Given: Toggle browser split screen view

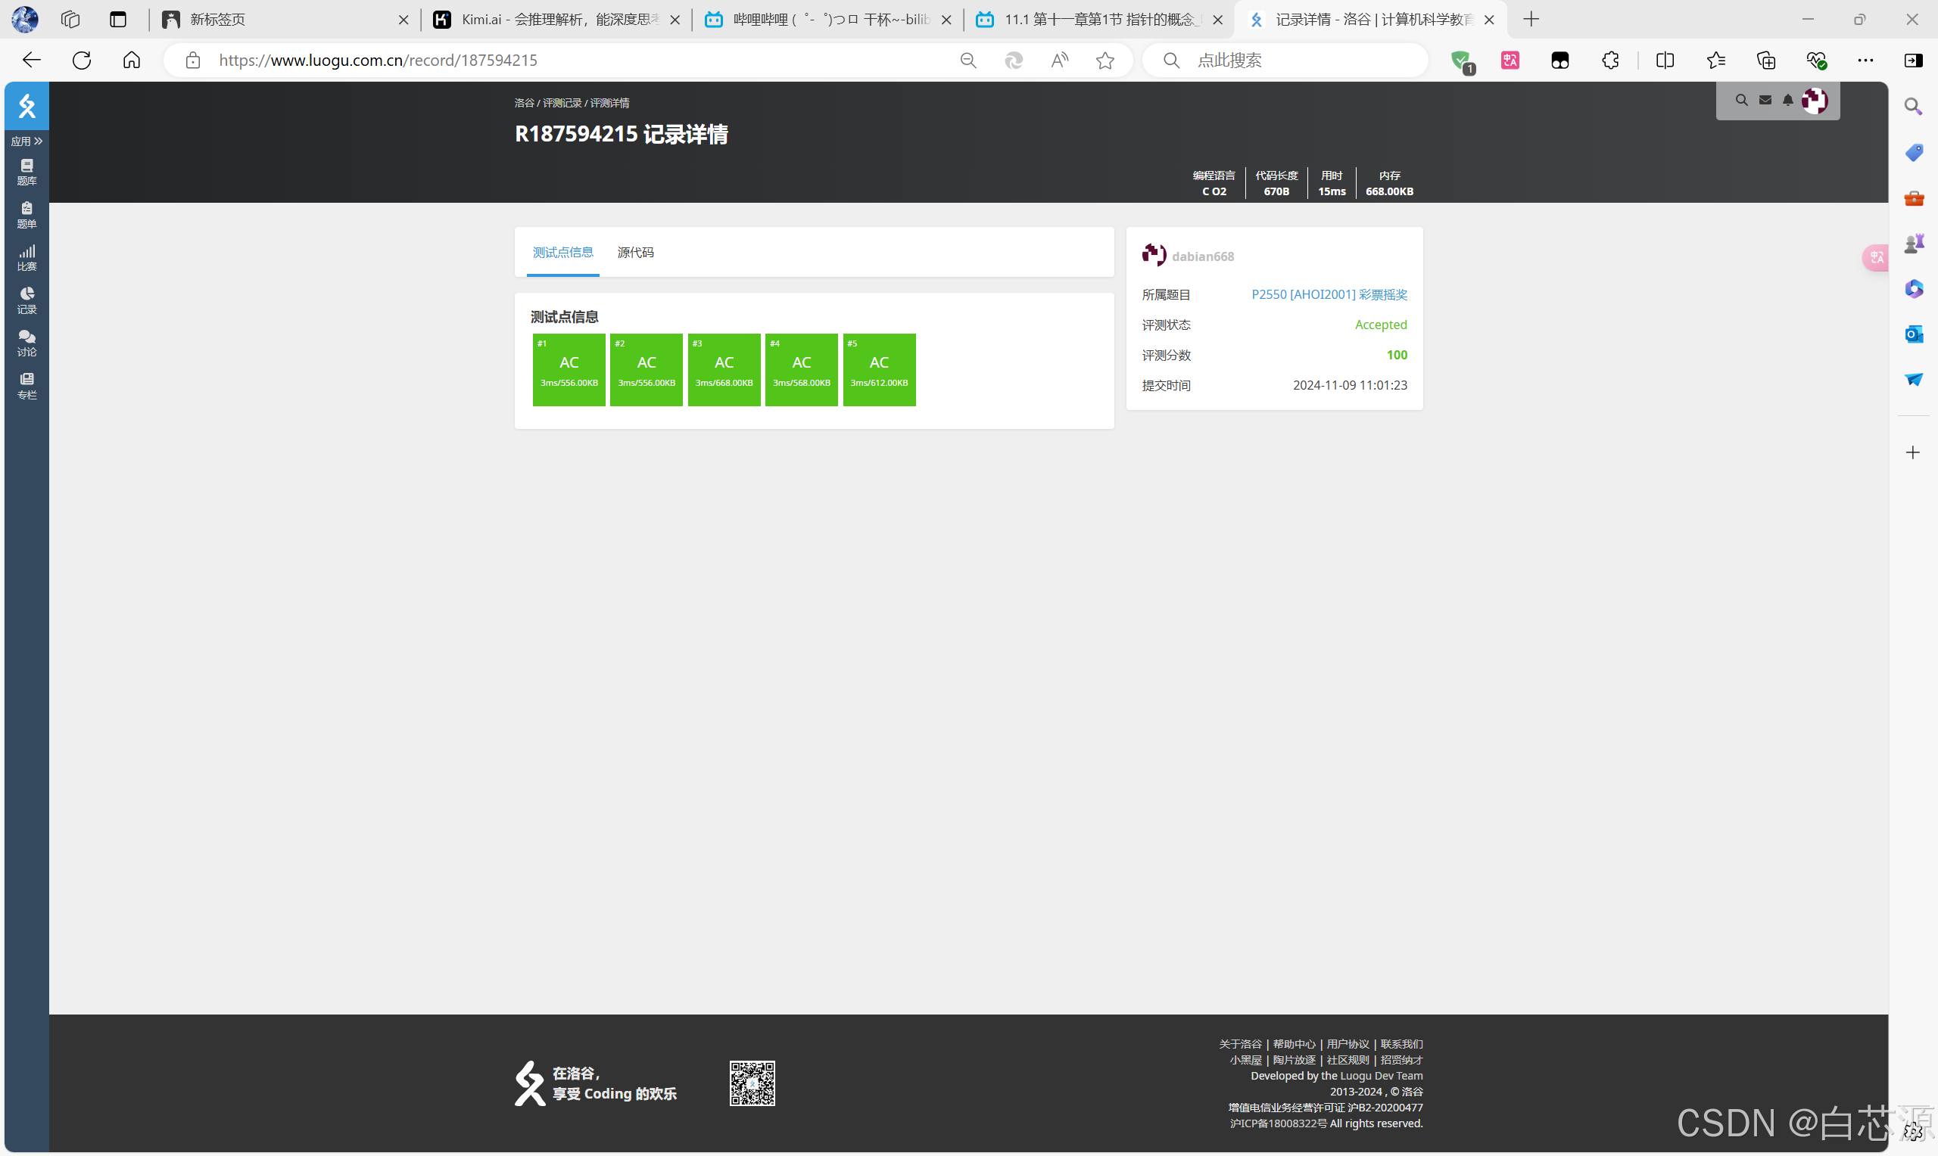Looking at the screenshot, I should click(x=1665, y=60).
